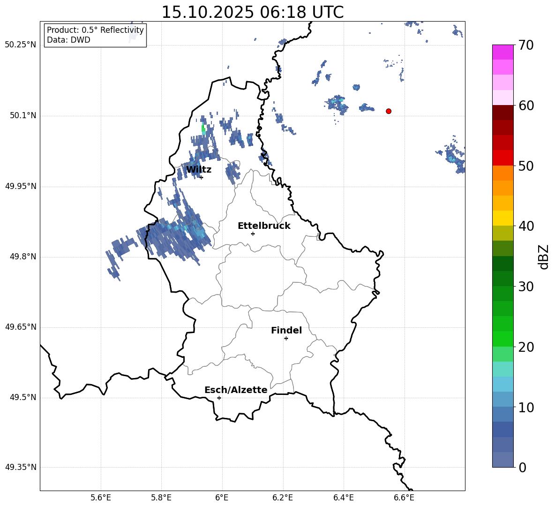Click the dBZ colorbar axis label
The image size is (555, 507).
click(x=543, y=257)
